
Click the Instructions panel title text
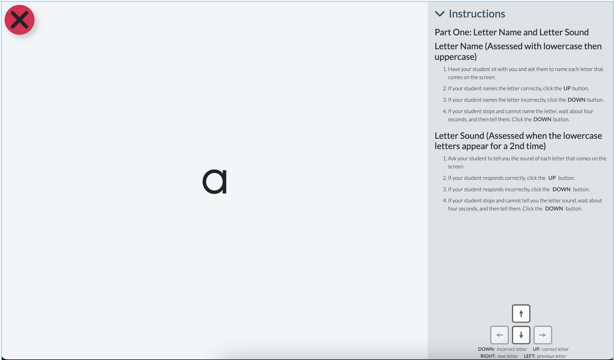pos(477,14)
